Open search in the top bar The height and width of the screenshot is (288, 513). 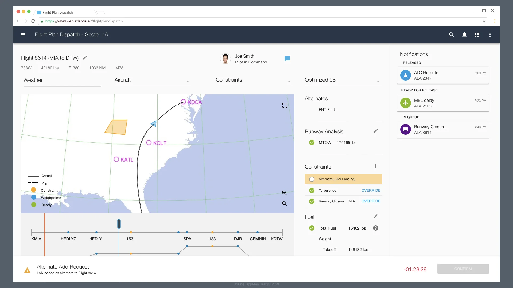[451, 35]
